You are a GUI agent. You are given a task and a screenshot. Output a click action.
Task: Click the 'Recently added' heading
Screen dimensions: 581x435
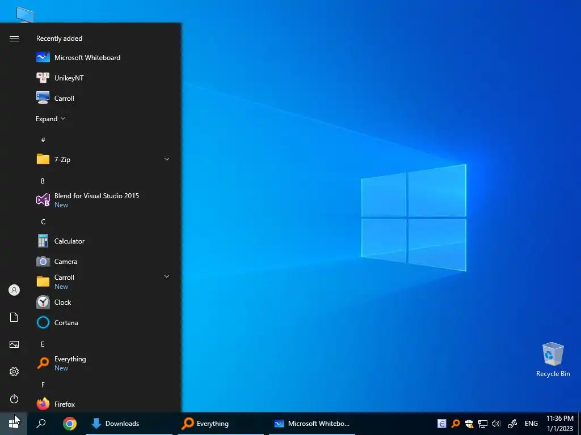pyautogui.click(x=59, y=39)
